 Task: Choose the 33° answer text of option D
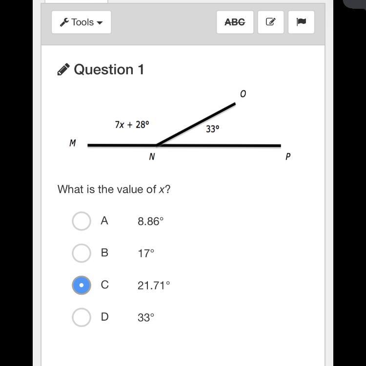[146, 318]
